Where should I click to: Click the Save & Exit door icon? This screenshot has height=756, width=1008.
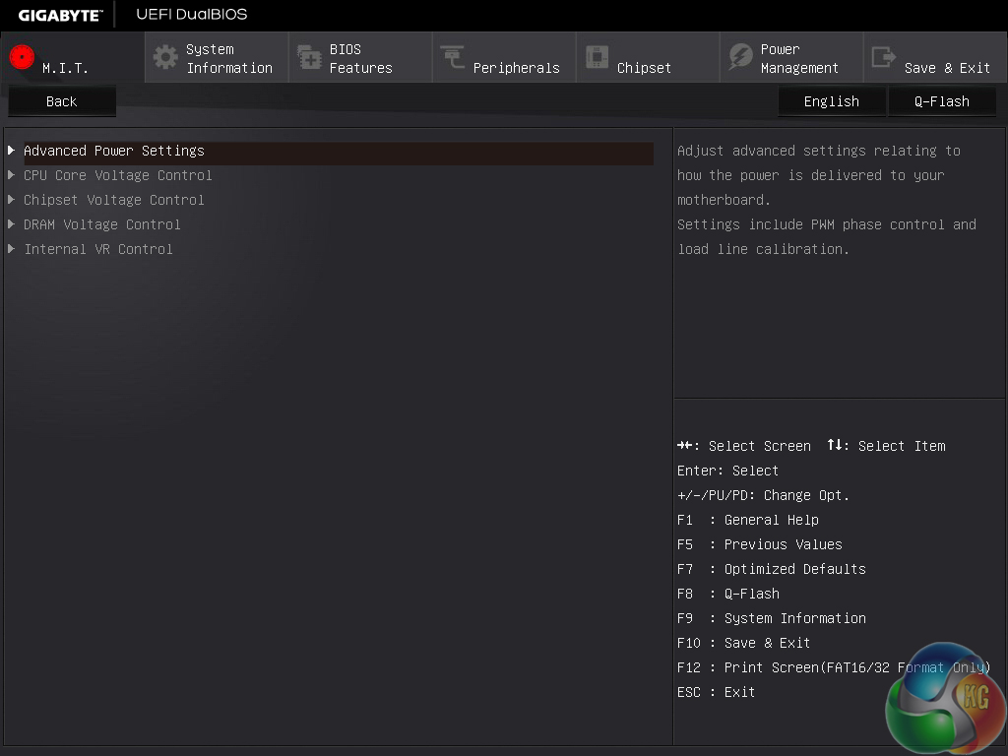tap(884, 57)
